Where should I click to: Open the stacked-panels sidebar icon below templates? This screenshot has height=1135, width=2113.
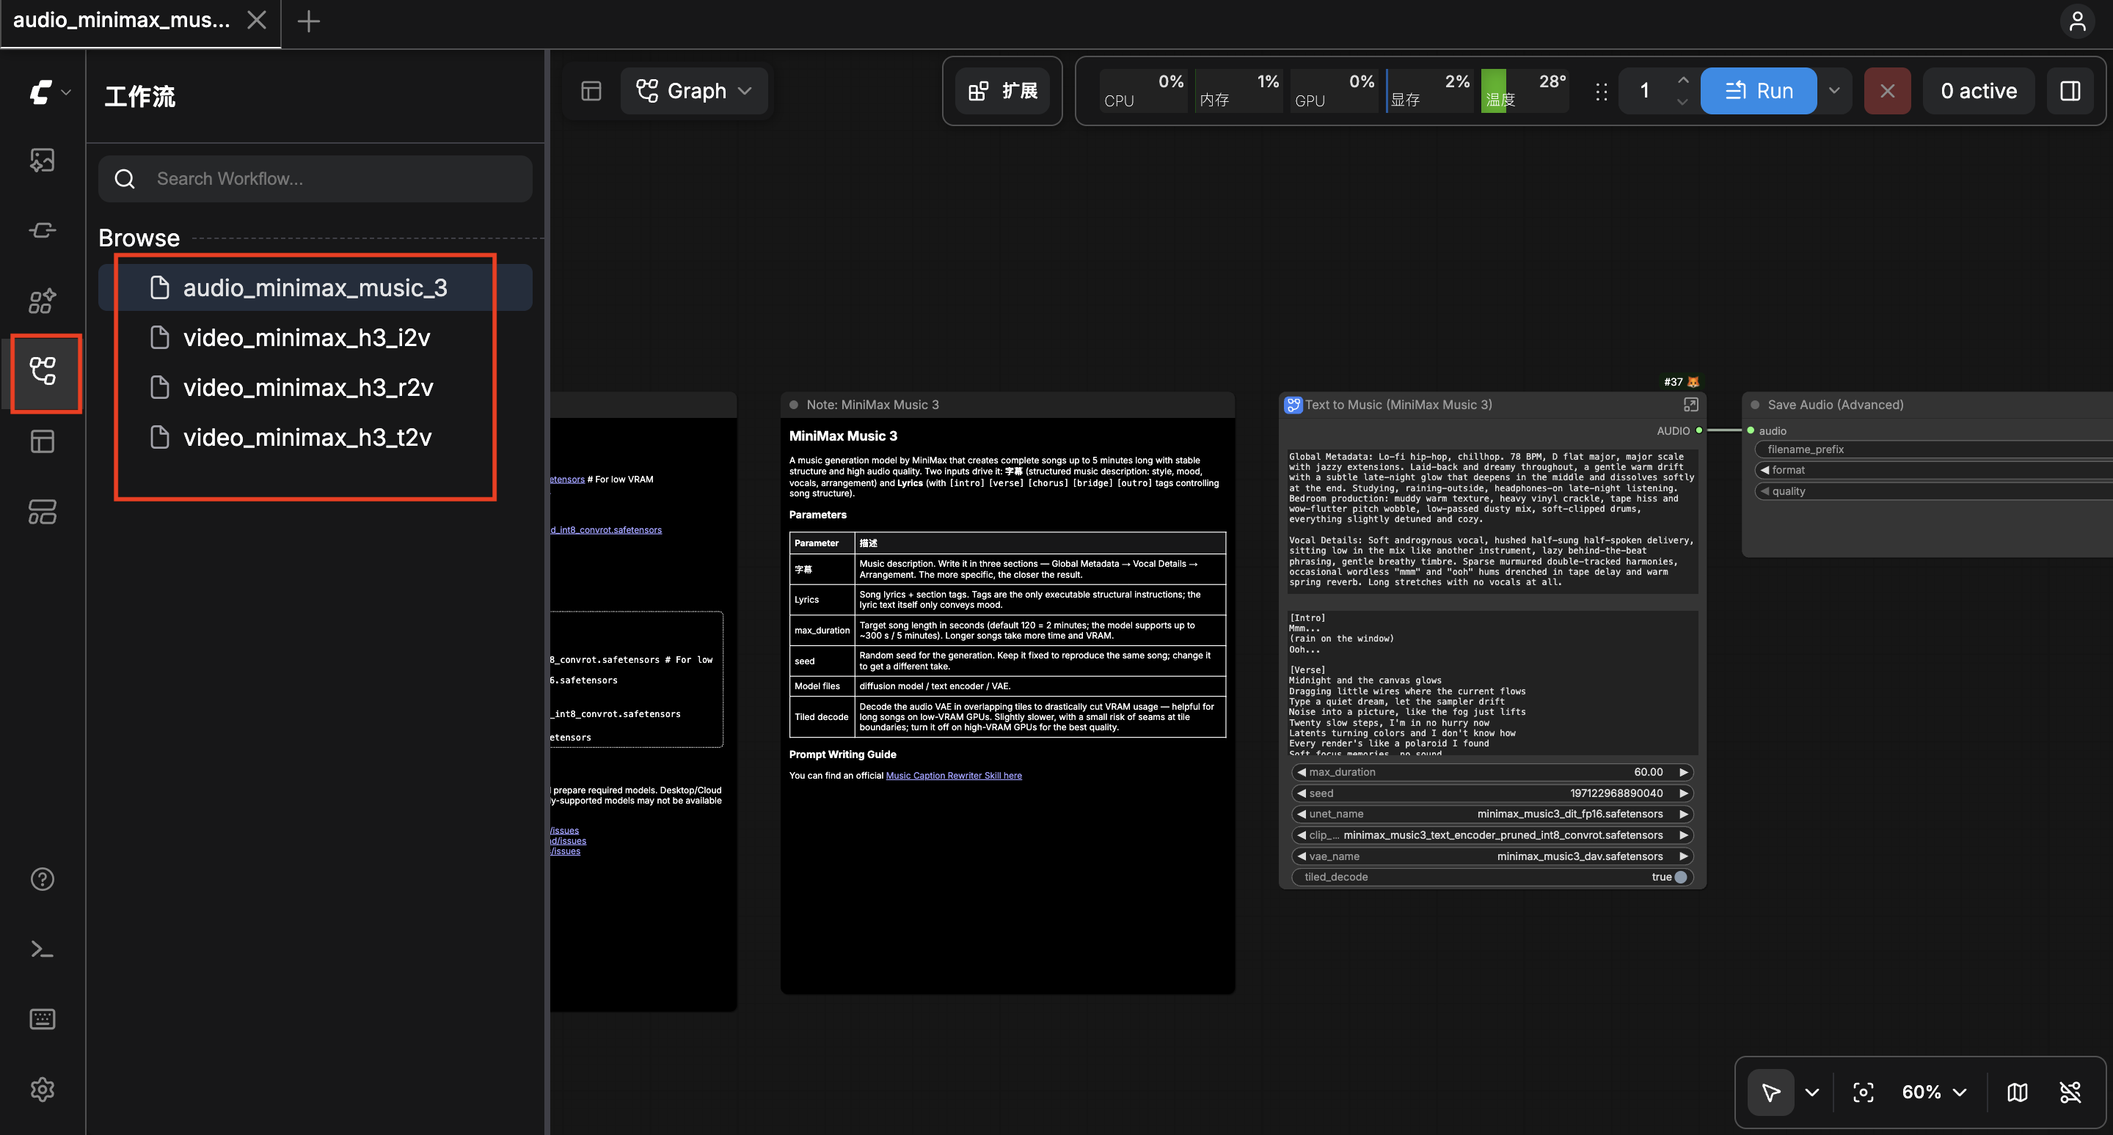(43, 513)
